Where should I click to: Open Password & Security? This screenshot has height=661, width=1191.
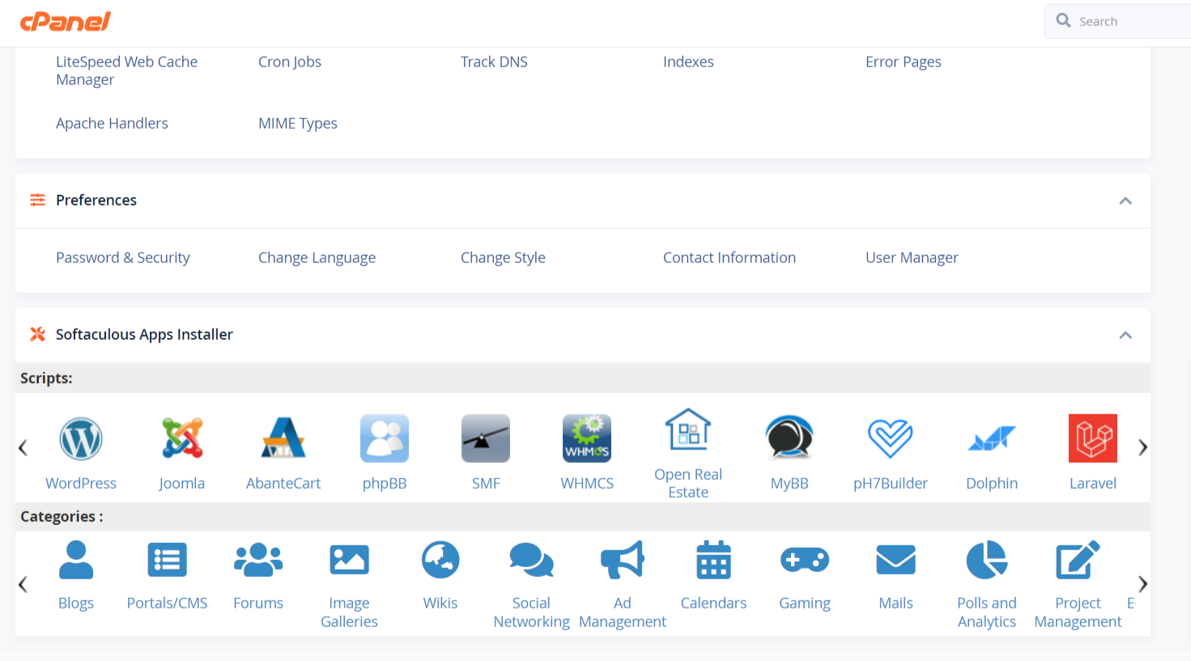[123, 257]
